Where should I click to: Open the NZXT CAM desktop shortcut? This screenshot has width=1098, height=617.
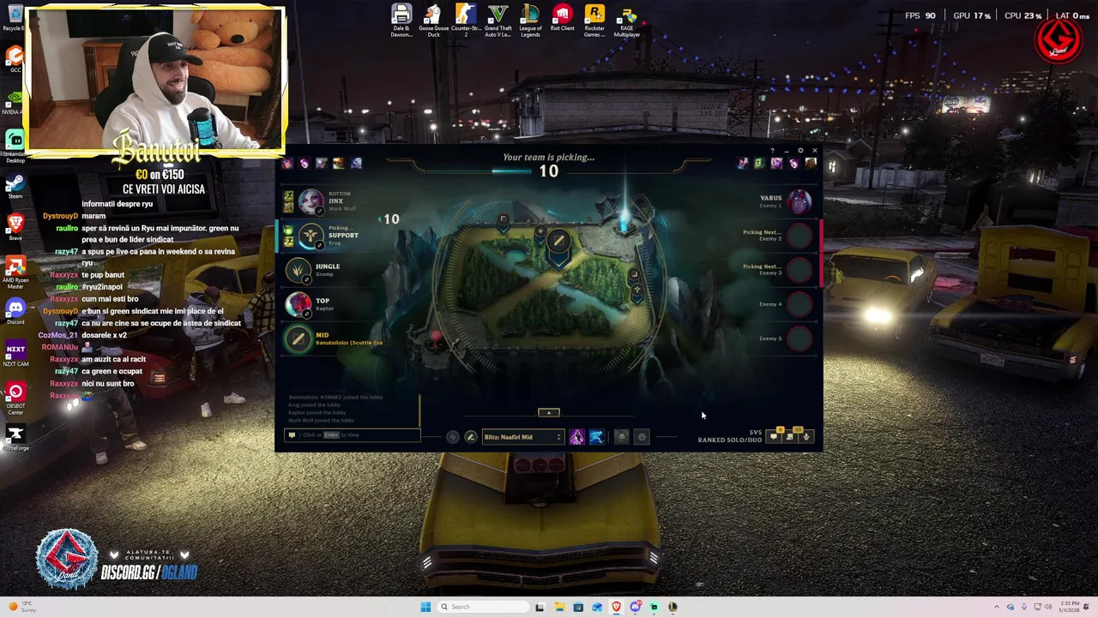click(x=15, y=353)
